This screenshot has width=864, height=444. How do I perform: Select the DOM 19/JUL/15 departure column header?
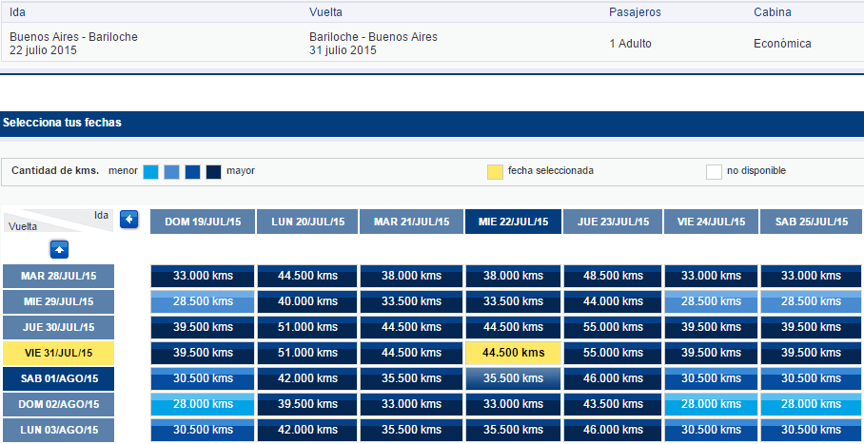click(x=203, y=222)
